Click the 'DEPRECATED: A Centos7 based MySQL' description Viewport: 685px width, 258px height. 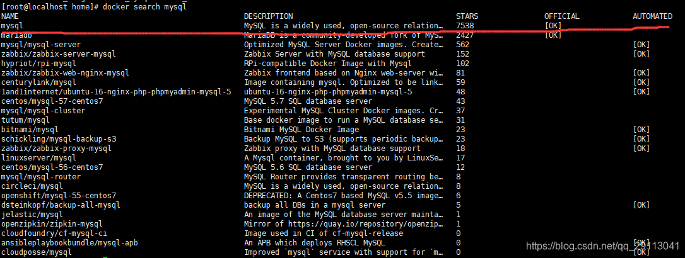[343, 195]
